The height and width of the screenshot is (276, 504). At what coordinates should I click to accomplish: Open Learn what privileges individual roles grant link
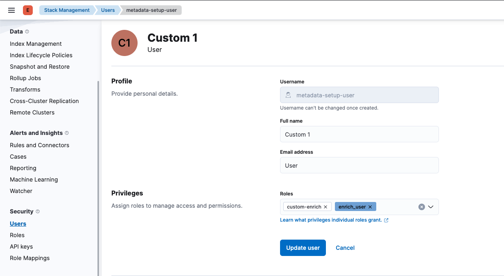pyautogui.click(x=331, y=220)
